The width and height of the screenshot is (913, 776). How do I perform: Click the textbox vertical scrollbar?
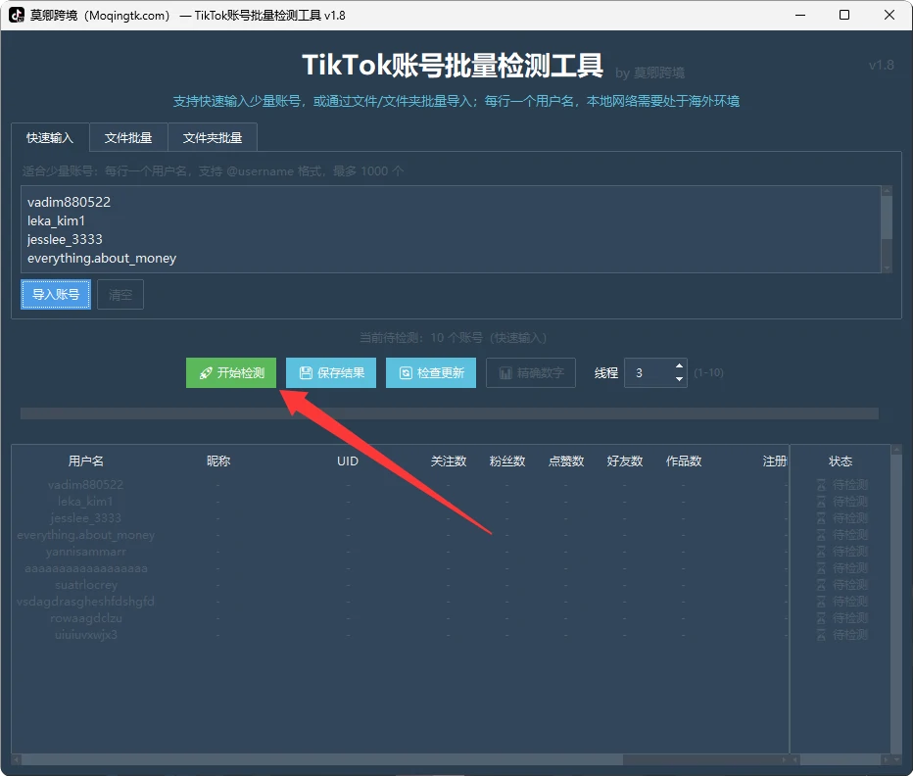pos(887,229)
